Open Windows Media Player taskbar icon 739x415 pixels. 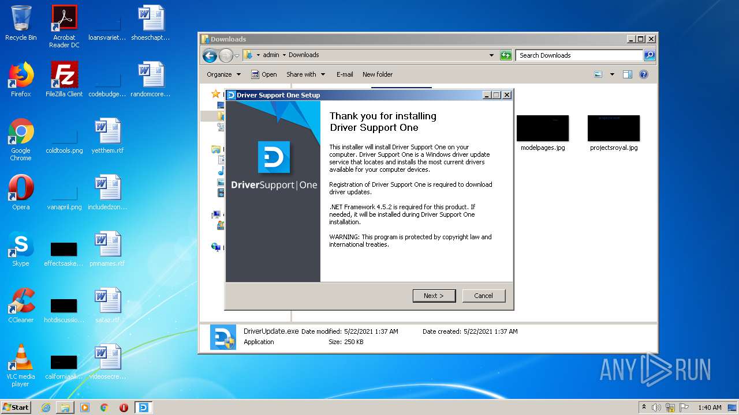pyautogui.click(x=85, y=408)
